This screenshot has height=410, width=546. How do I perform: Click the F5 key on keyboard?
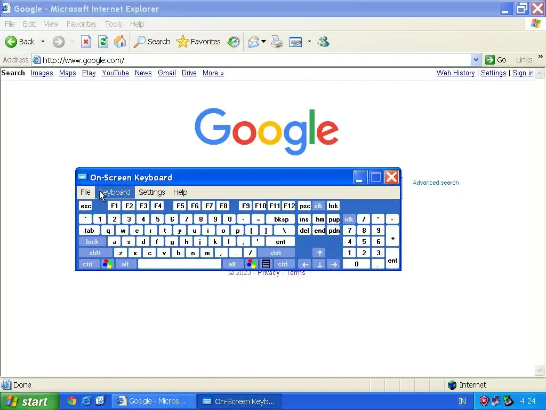(180, 206)
